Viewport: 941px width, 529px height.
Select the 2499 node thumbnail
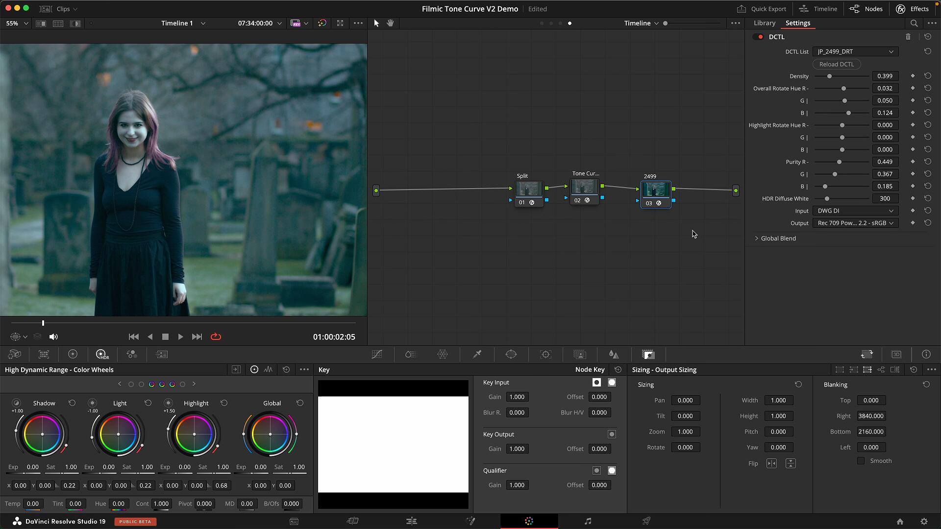656,190
